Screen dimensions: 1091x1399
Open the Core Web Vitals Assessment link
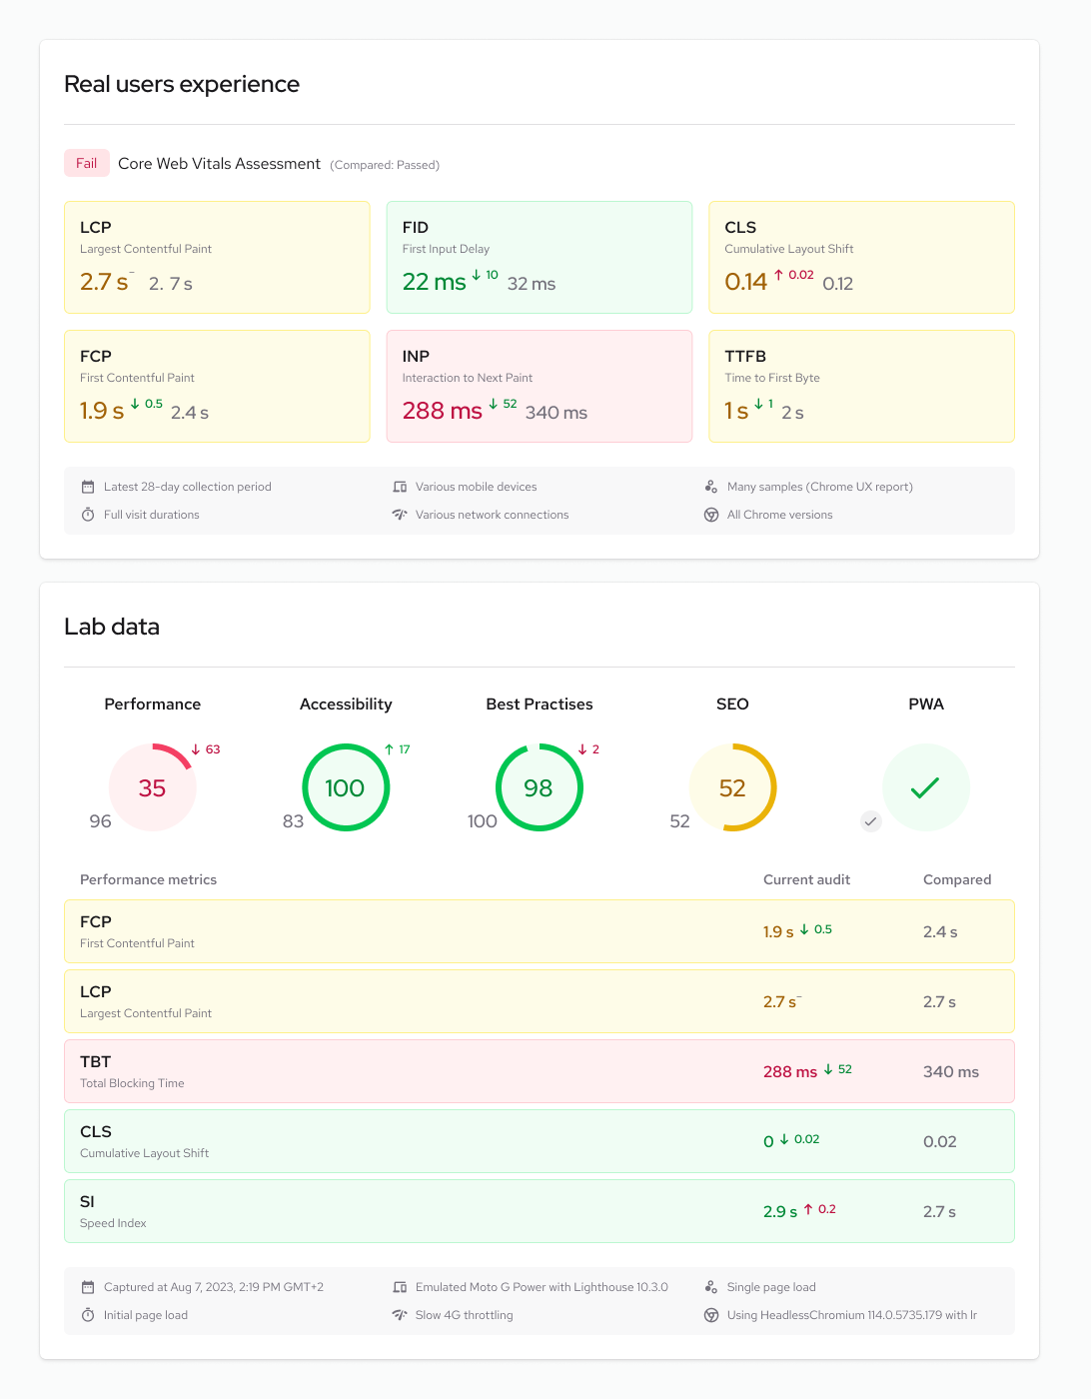point(219,163)
